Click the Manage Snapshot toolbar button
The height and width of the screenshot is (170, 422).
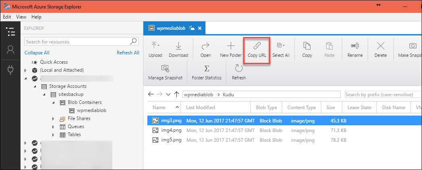pos(165,72)
